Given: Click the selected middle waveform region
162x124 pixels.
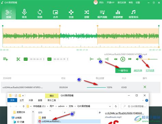Looking at the screenshot, I should tap(79, 36).
